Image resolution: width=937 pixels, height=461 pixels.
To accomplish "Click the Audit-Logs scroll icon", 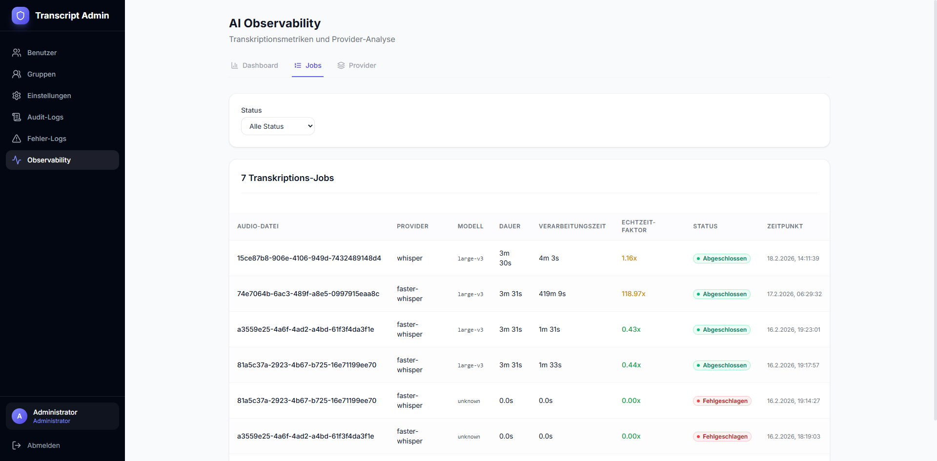I will click(x=17, y=117).
